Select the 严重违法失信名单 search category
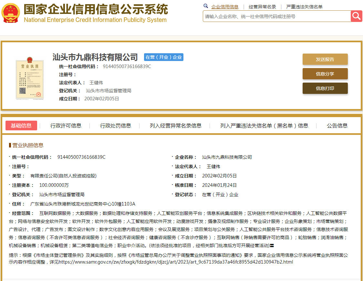Viewport: 363px width, 281px height. click(304, 7)
